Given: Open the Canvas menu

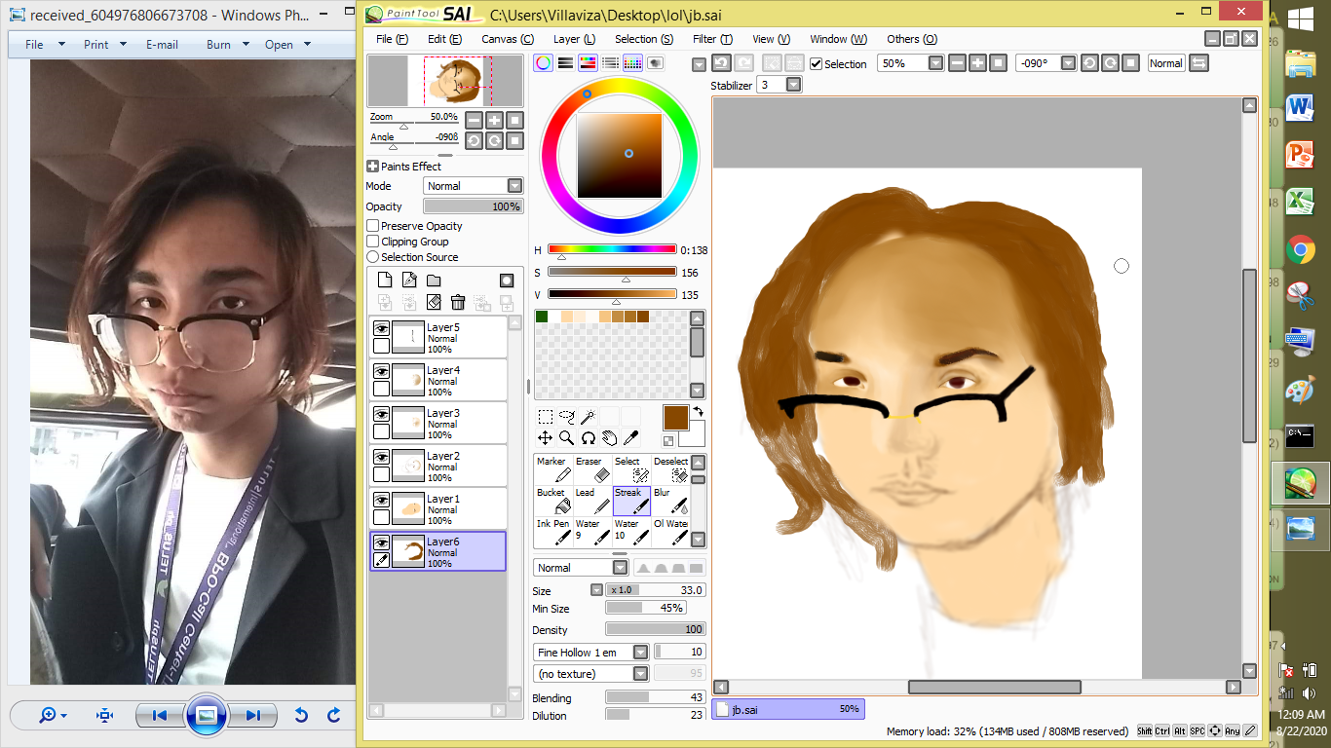Looking at the screenshot, I should pyautogui.click(x=508, y=39).
